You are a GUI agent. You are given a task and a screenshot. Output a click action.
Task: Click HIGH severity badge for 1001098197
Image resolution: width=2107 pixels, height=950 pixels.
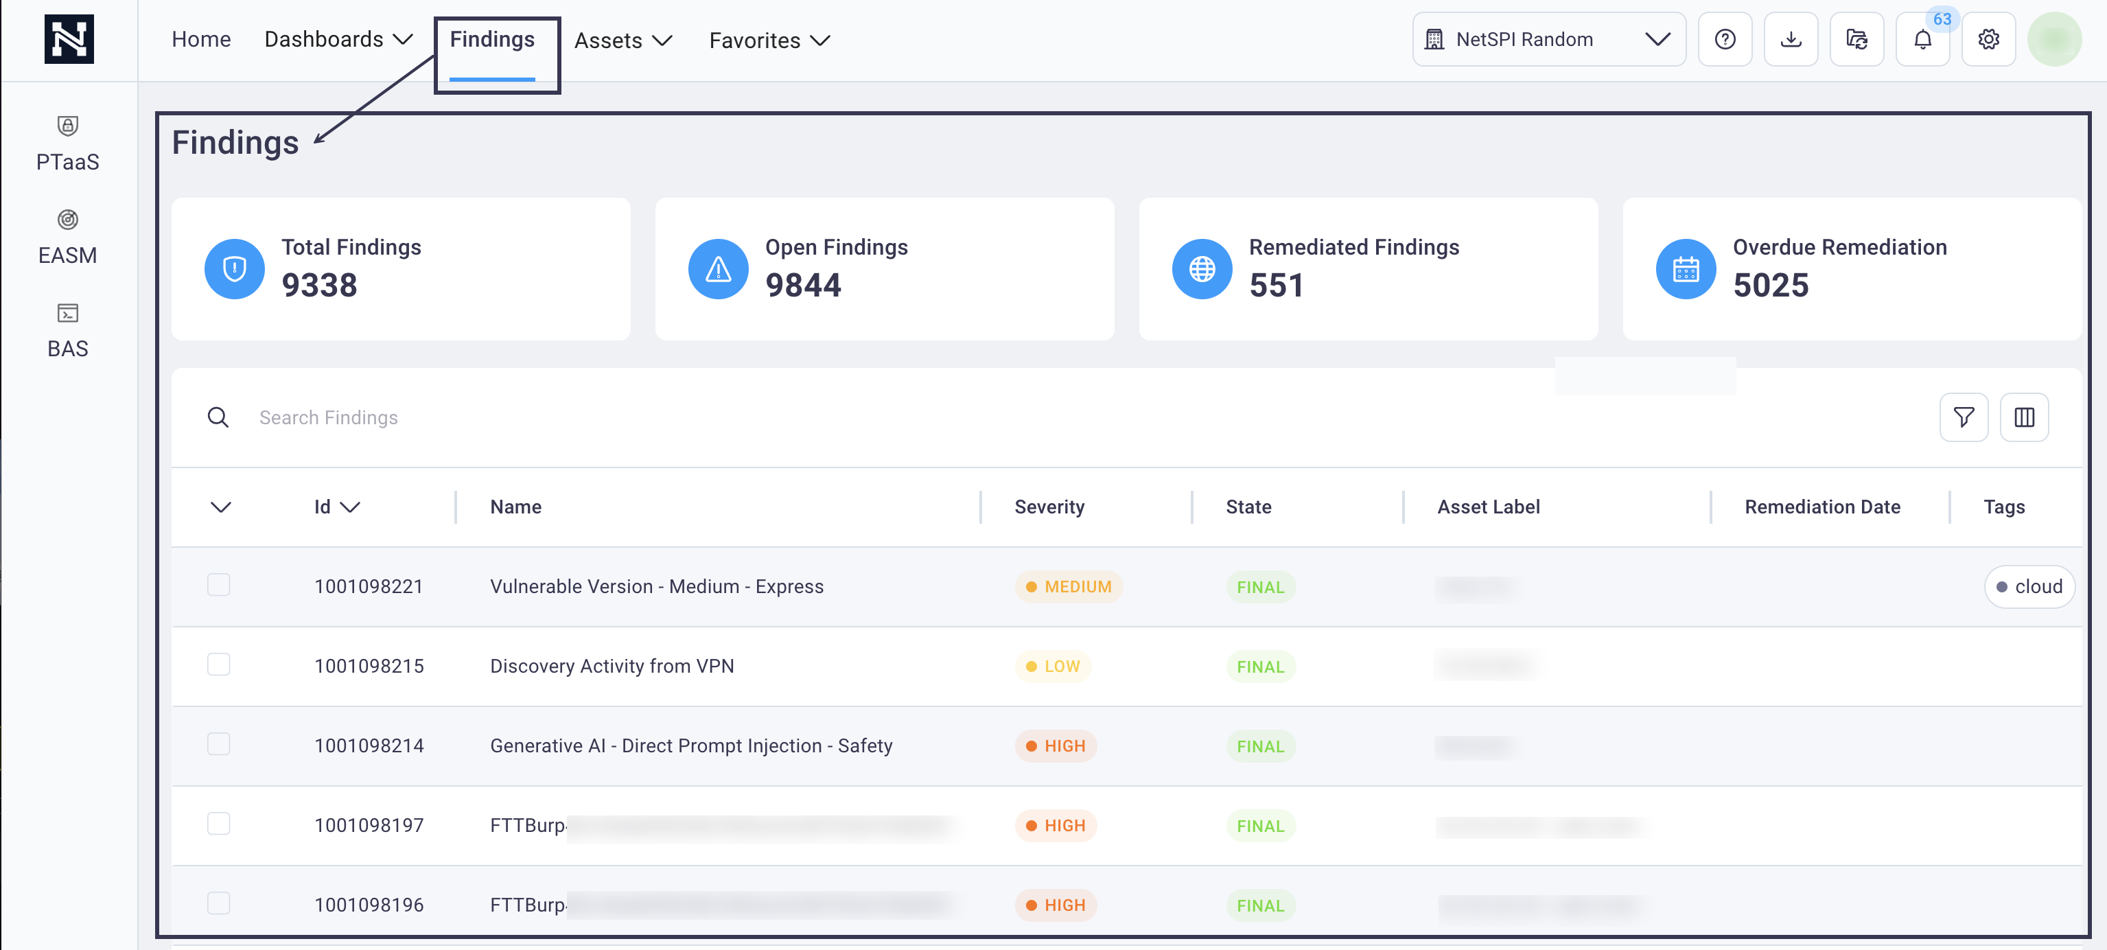(x=1055, y=826)
